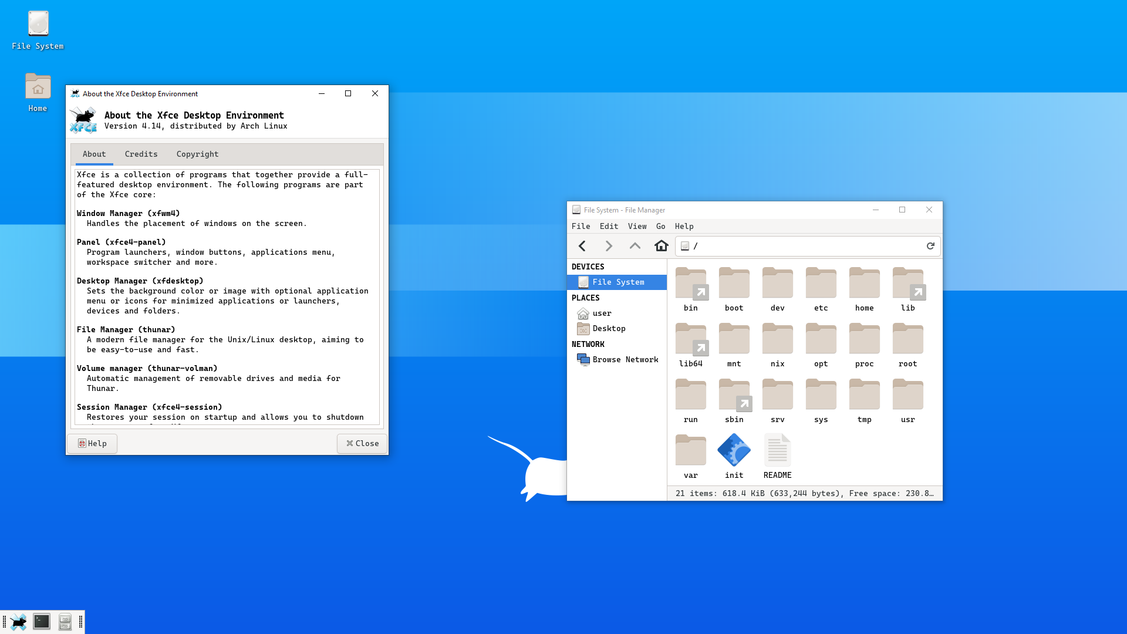The height and width of the screenshot is (634, 1127).
Task: Select the proc folder icon
Action: pyautogui.click(x=865, y=339)
